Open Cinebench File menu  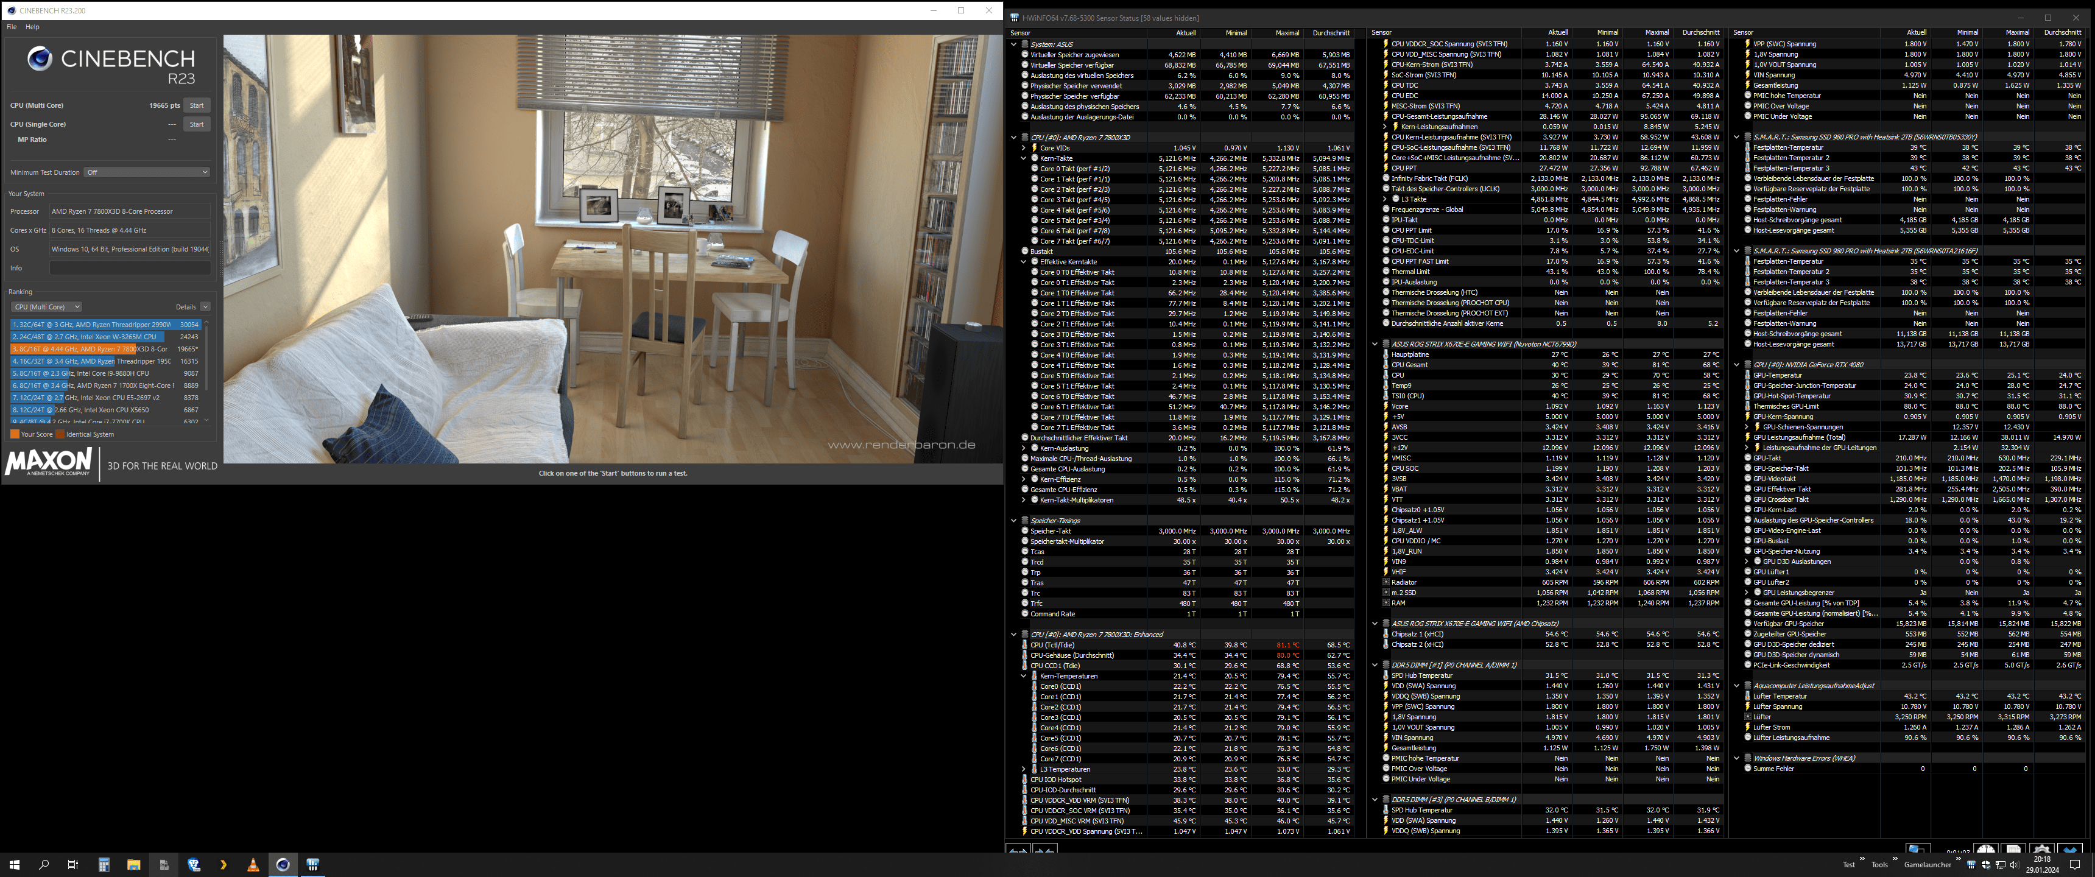coord(12,27)
